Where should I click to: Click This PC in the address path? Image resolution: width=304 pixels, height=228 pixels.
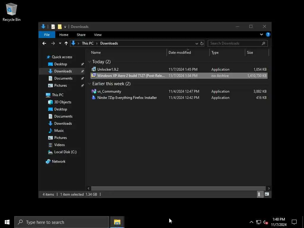tap(88, 43)
